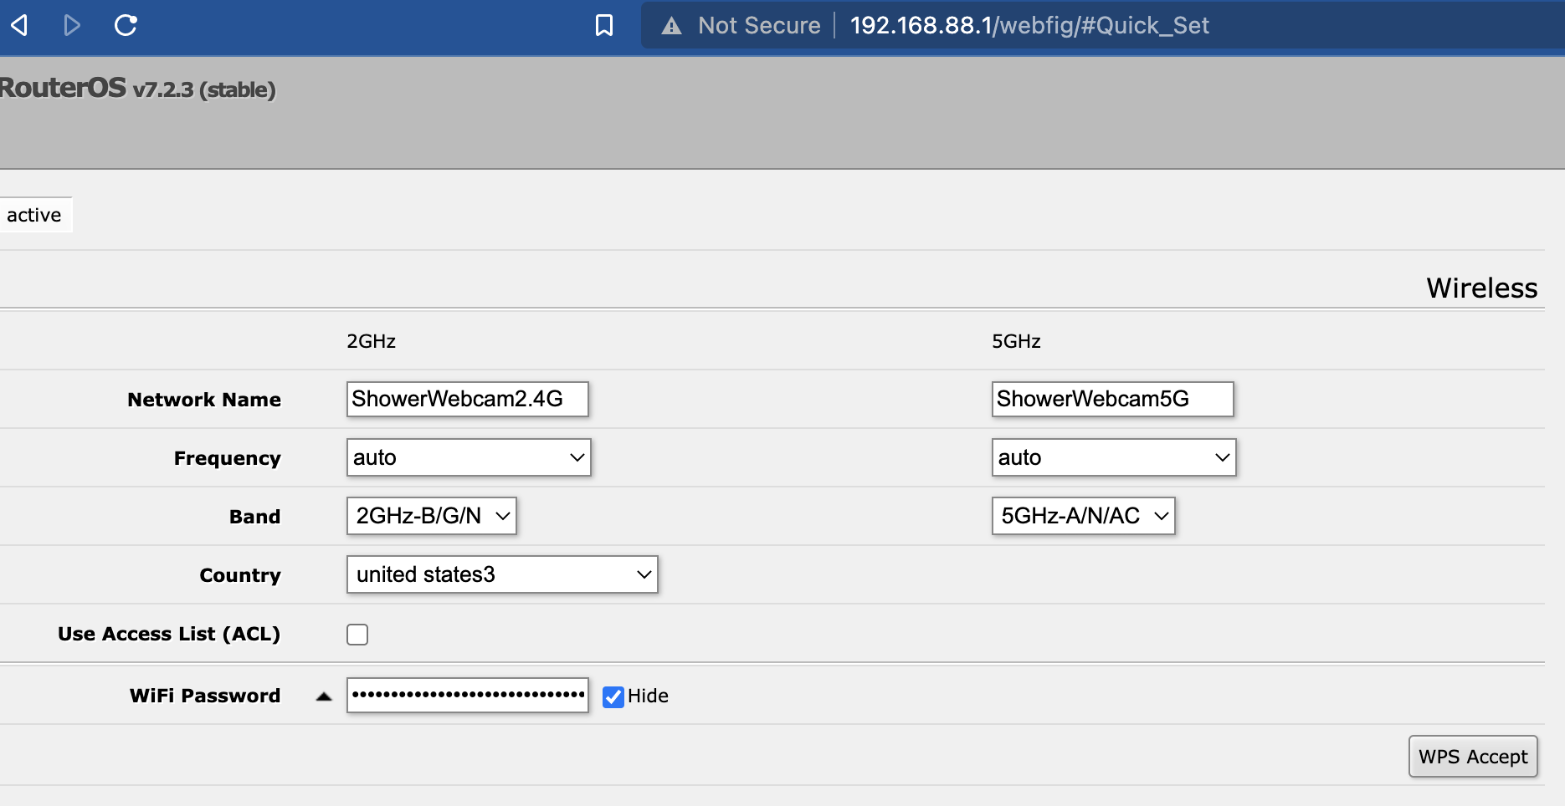Collapse the WiFi Password section arrow

click(324, 696)
